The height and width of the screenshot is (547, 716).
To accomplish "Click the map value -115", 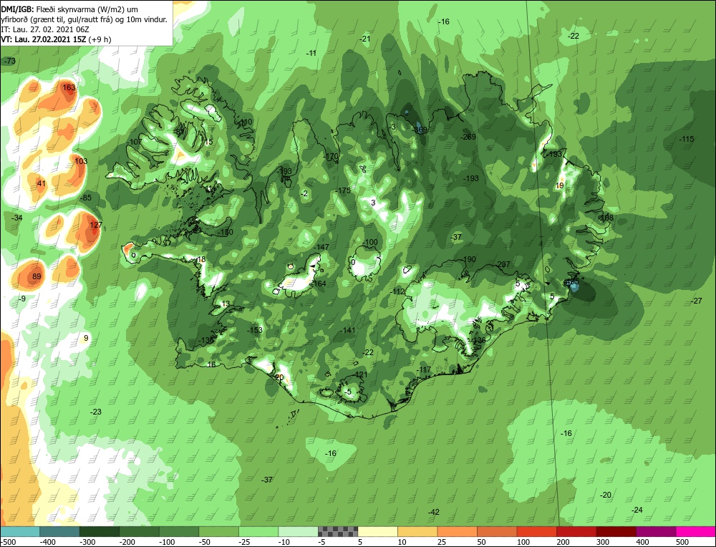I will (x=687, y=140).
